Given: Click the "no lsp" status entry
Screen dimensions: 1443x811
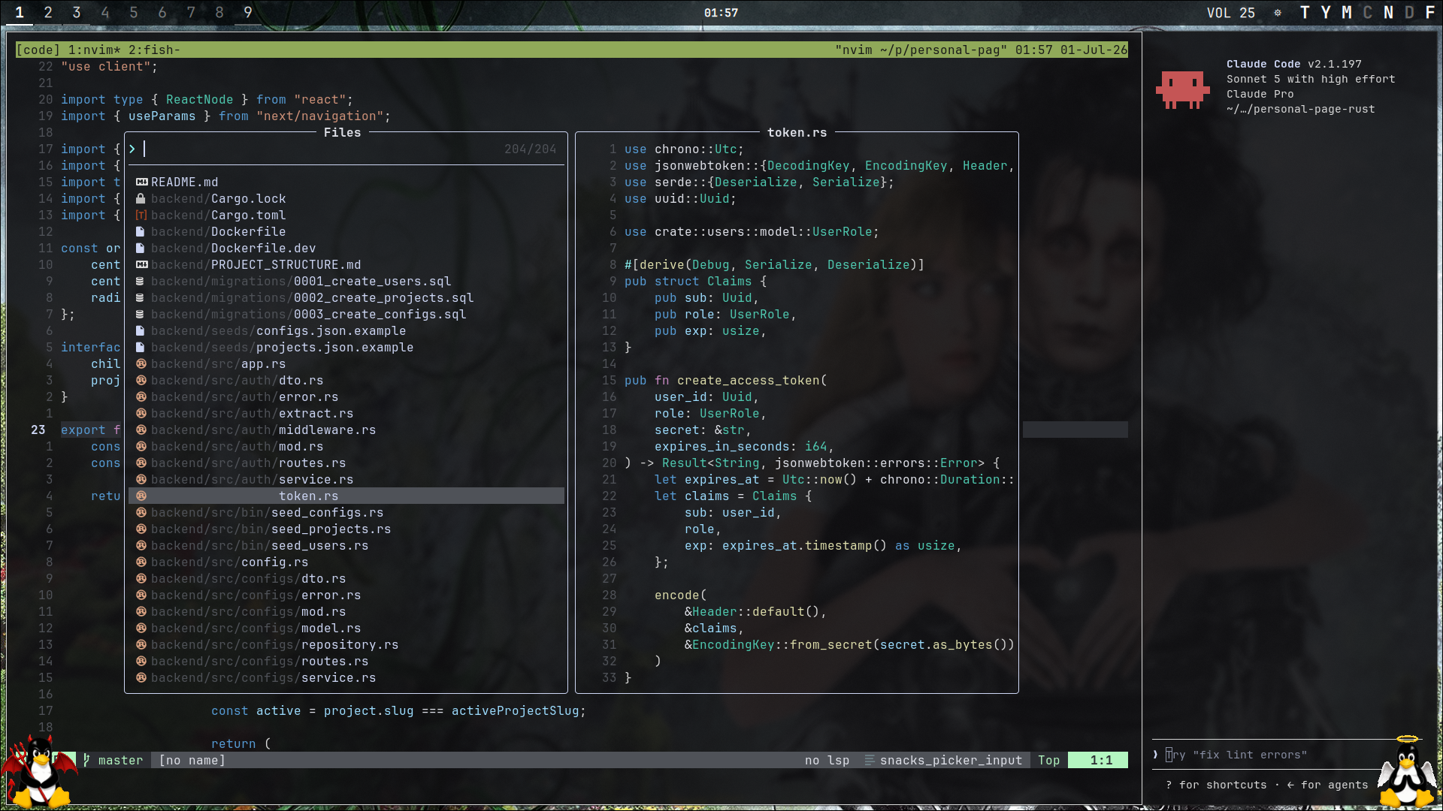Looking at the screenshot, I should [827, 761].
